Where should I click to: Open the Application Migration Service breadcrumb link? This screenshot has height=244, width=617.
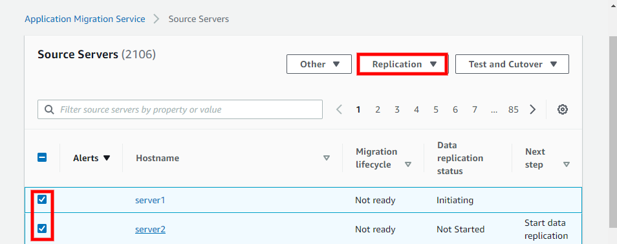tap(85, 19)
